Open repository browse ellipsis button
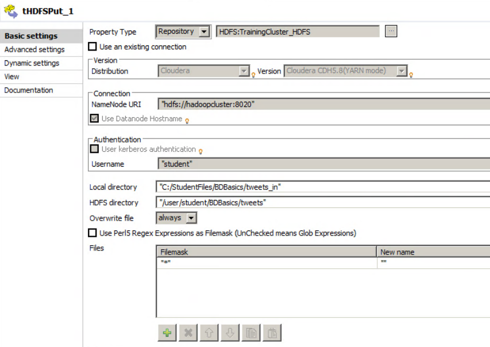 click(391, 31)
